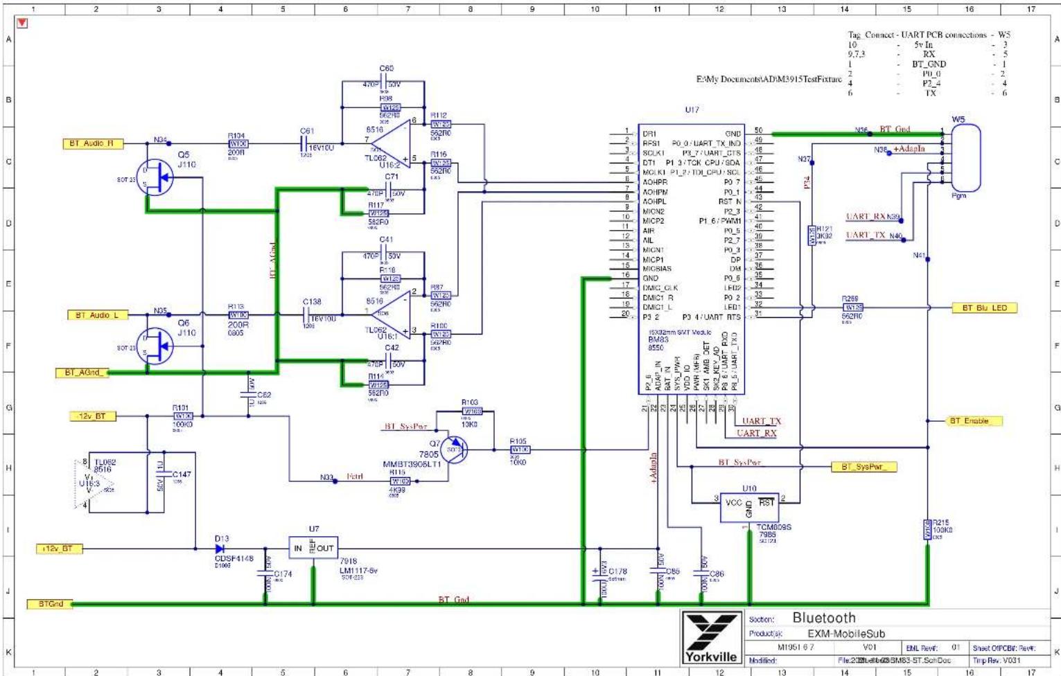Viewport: 1061px width, 676px height.
Task: Select the Q5 J110 JFET symbol
Action: tap(156, 177)
